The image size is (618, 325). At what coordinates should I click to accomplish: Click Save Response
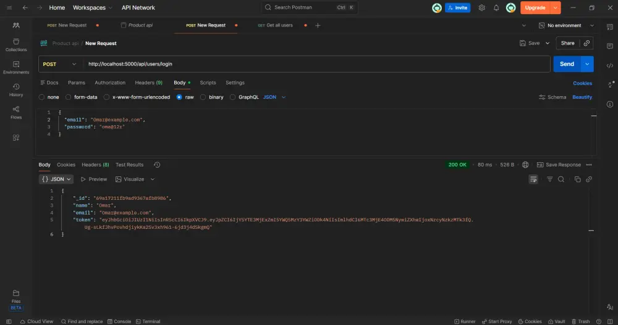tap(559, 165)
